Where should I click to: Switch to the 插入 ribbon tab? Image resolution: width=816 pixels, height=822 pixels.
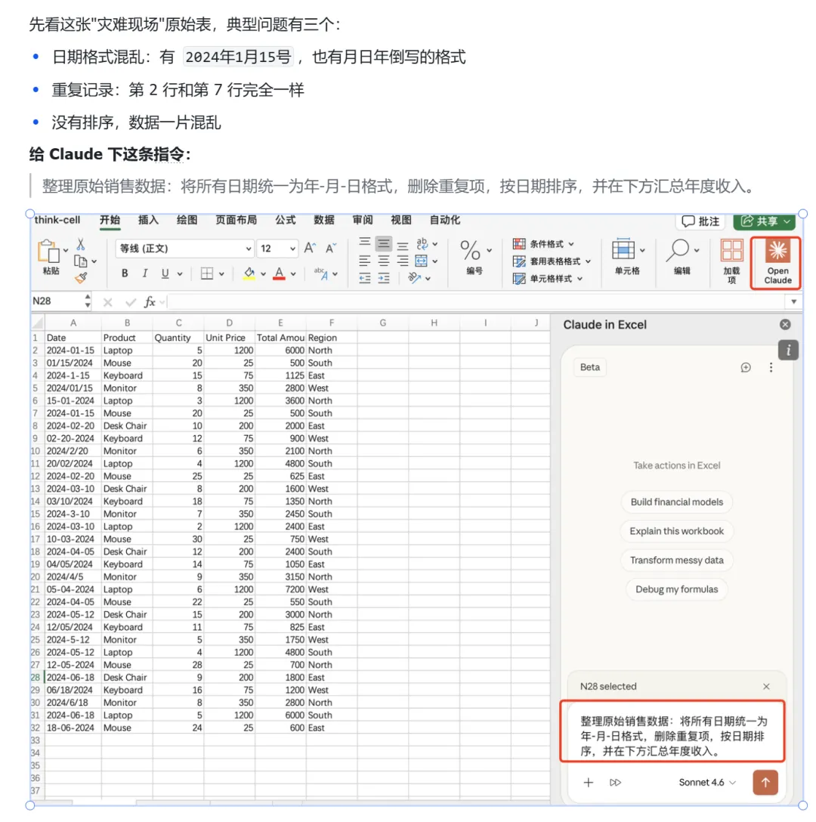[148, 220]
